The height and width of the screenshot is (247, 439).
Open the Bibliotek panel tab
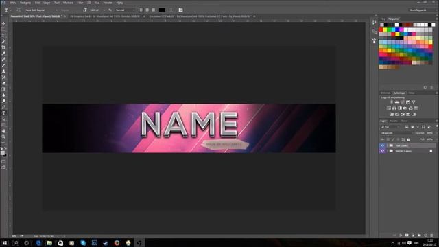(x=385, y=93)
